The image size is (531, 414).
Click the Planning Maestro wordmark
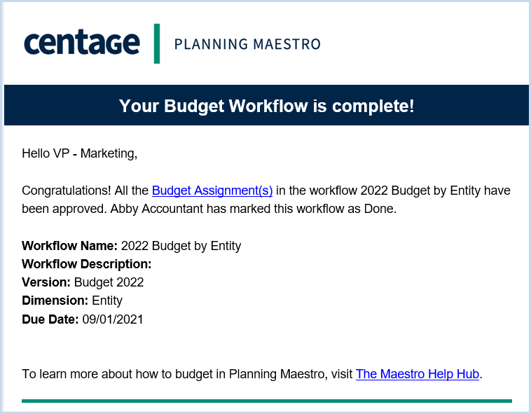click(x=247, y=44)
